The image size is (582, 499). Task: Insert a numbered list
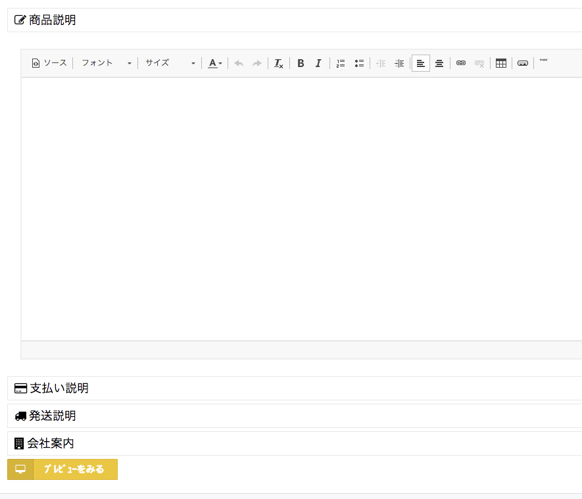pyautogui.click(x=341, y=63)
